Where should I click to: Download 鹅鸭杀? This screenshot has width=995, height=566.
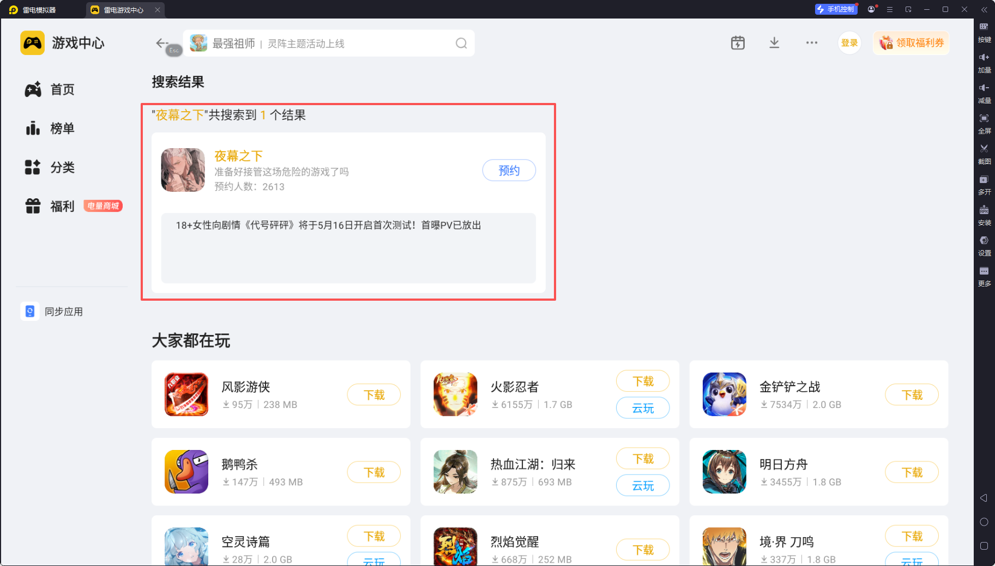[374, 472]
